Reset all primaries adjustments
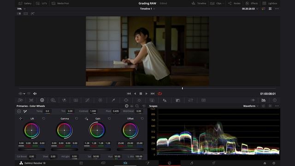The height and width of the screenshot is (166, 295). click(x=144, y=106)
